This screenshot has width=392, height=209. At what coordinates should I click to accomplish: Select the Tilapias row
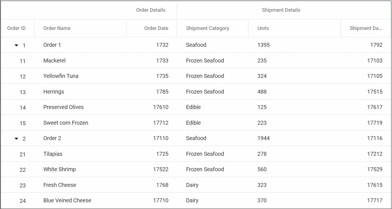click(x=53, y=154)
